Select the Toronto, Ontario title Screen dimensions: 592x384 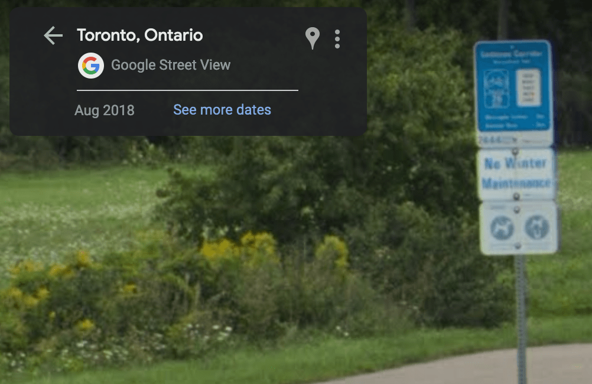(x=139, y=35)
